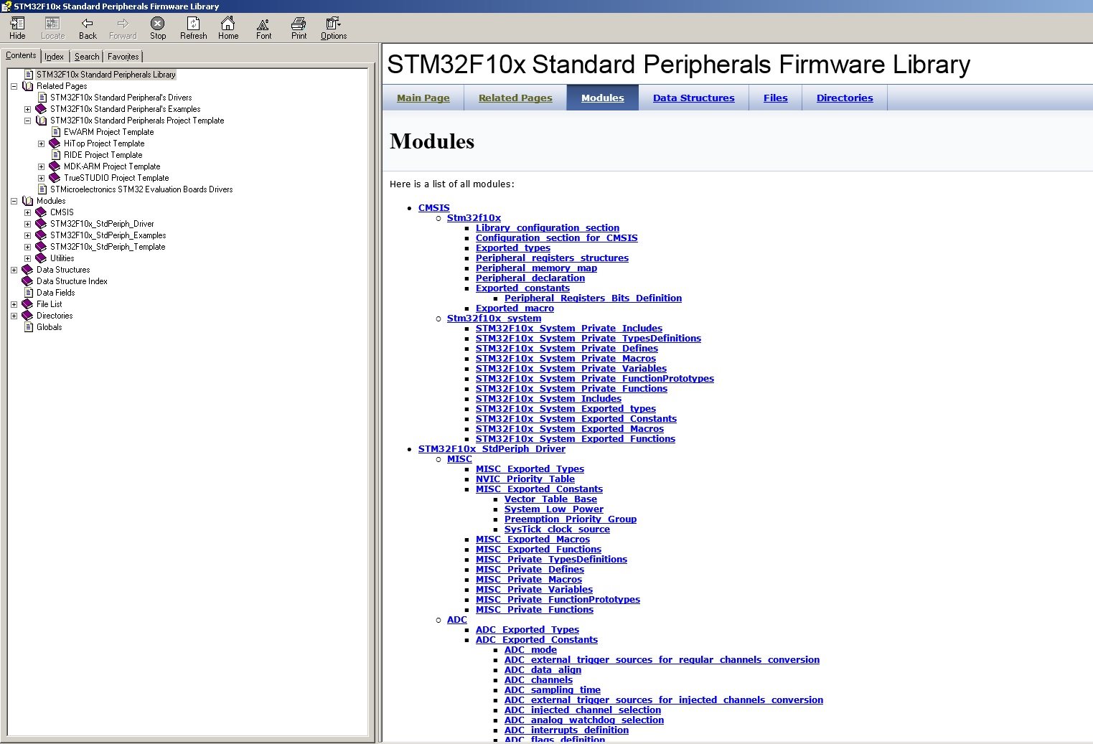The image size is (1093, 744).
Task: Click book icon beside Data Structure Index
Action: 28,281
